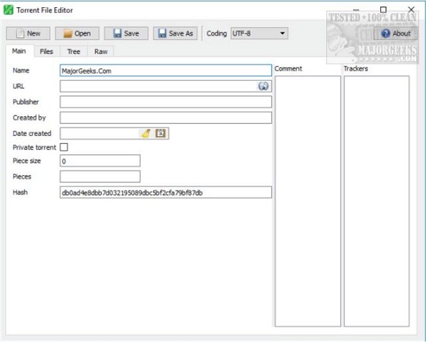
Task: Open the Raw tab
Action: pos(101,51)
